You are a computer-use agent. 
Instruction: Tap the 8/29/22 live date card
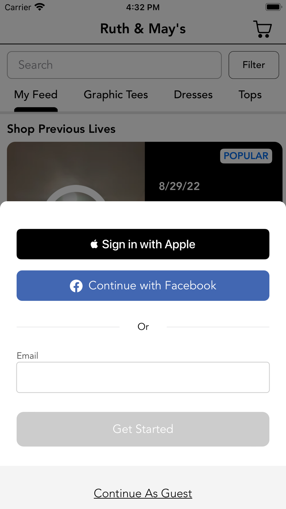214,171
